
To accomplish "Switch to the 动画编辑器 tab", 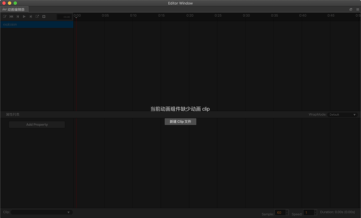I will click(14, 9).
